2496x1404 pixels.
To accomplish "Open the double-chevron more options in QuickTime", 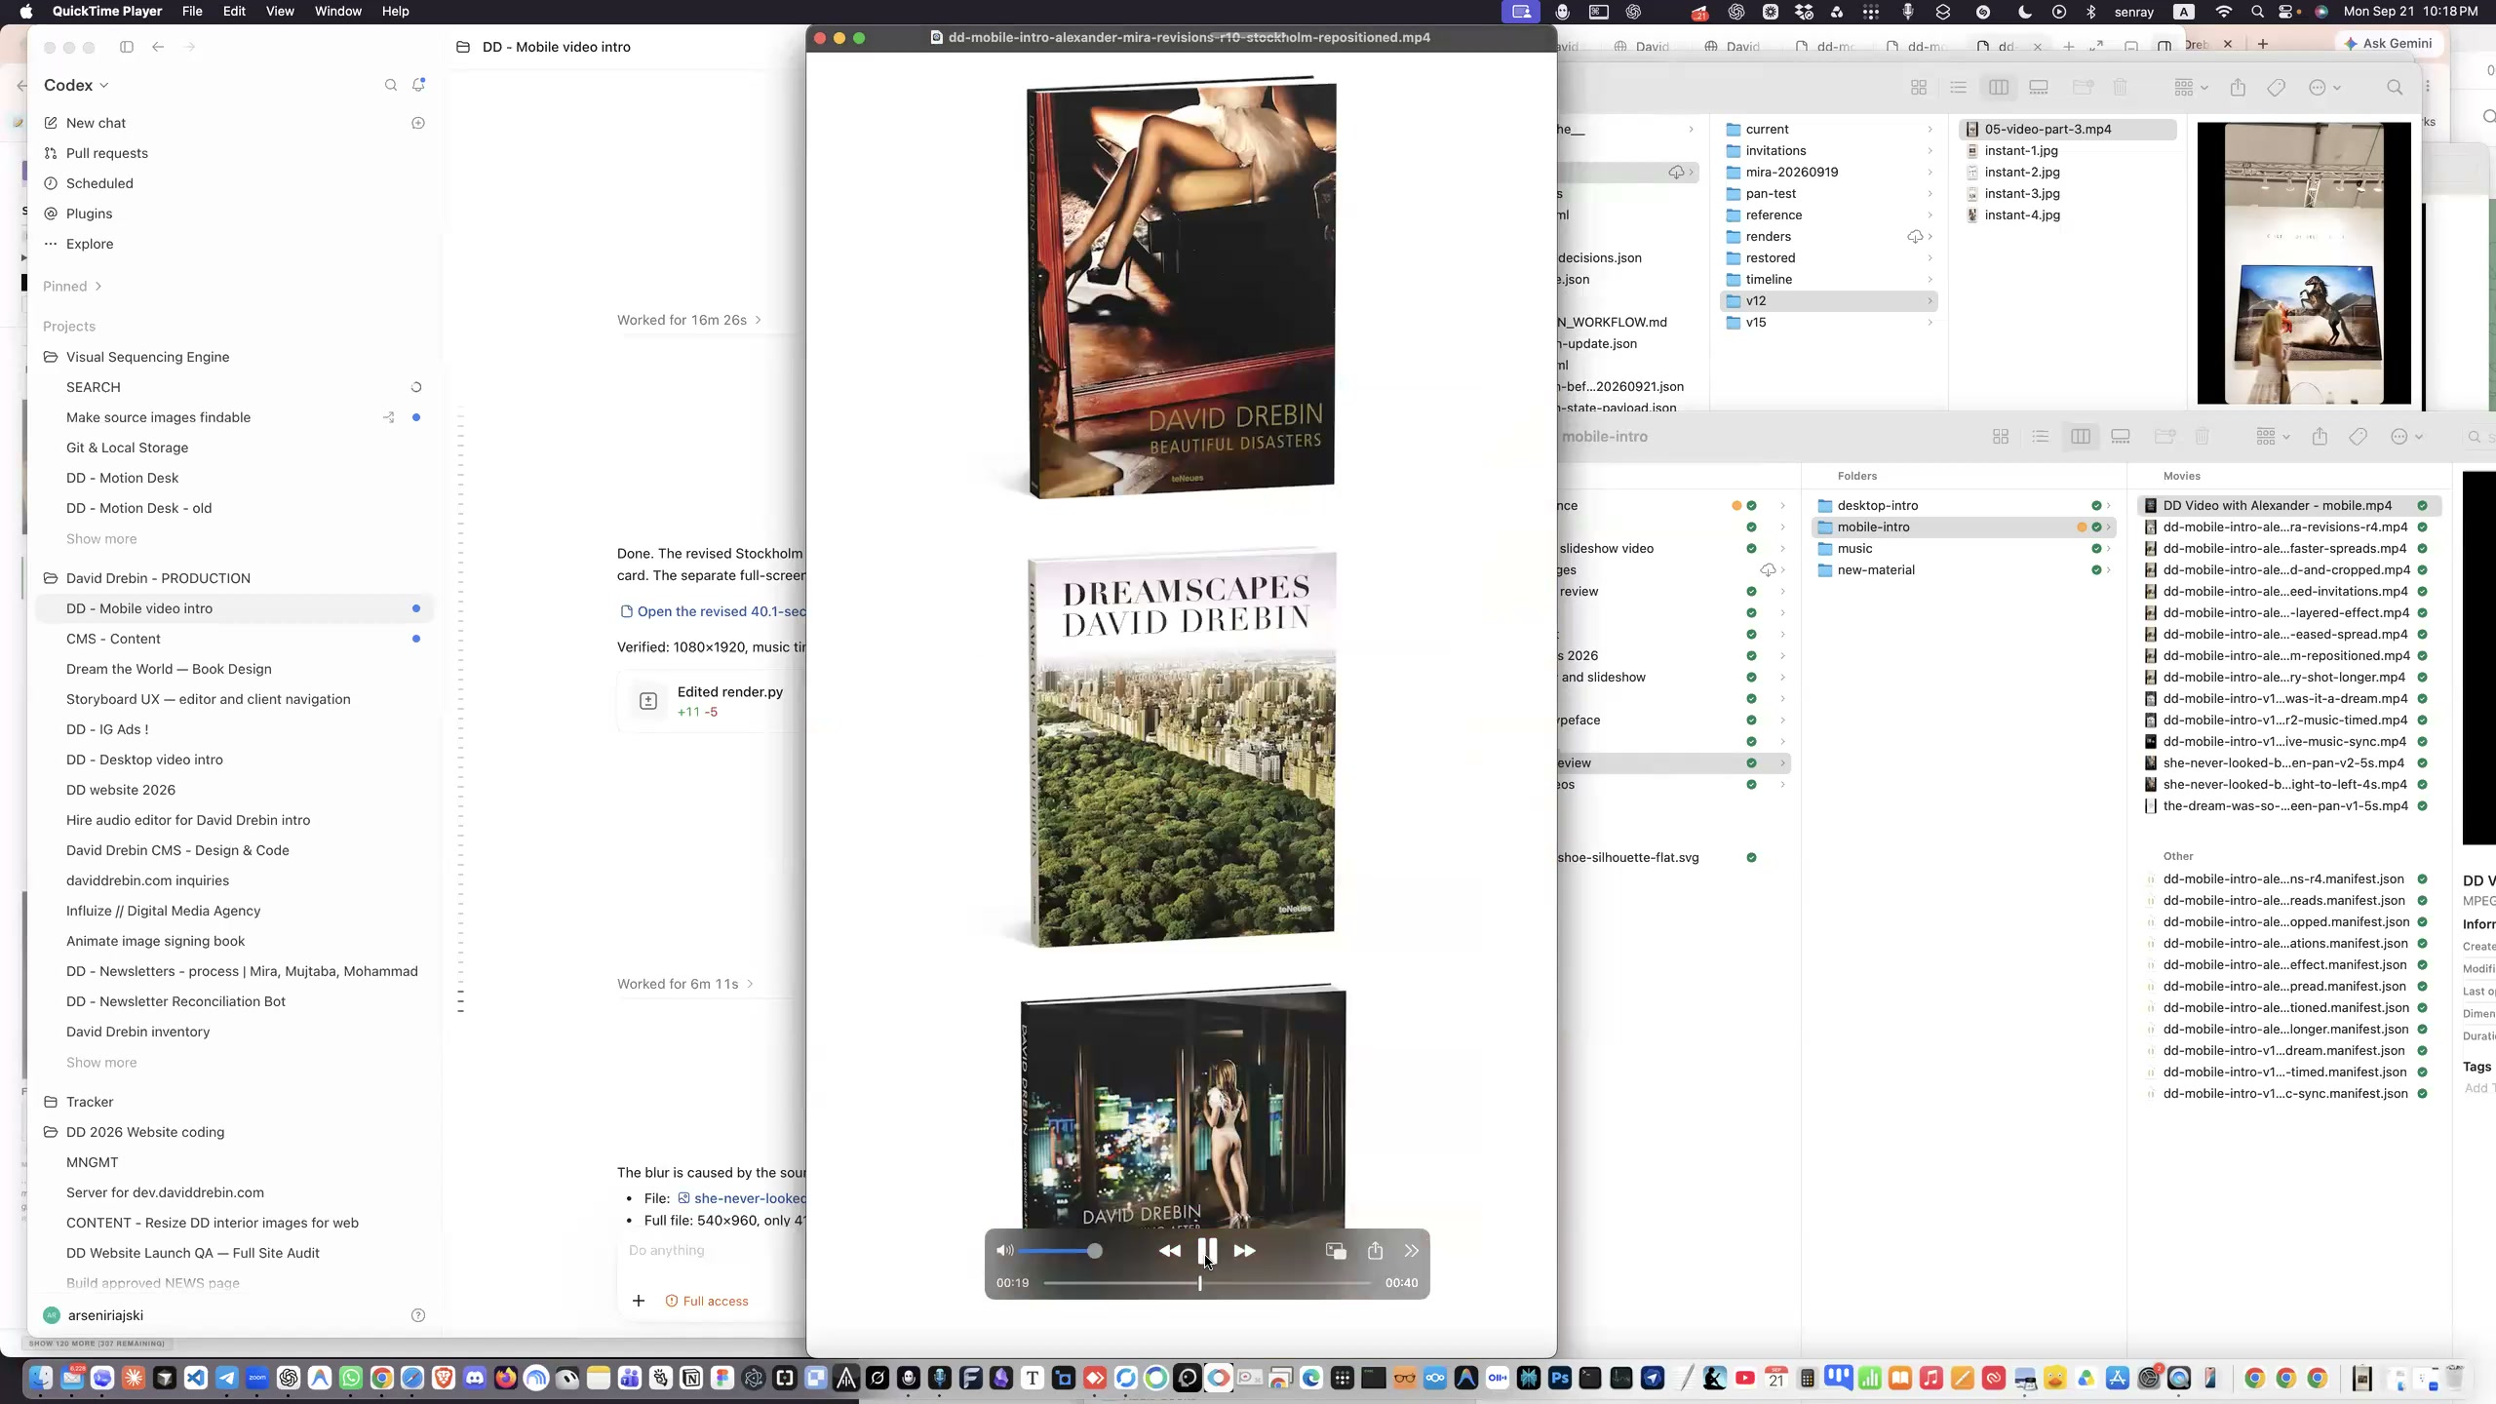I will point(1411,1251).
